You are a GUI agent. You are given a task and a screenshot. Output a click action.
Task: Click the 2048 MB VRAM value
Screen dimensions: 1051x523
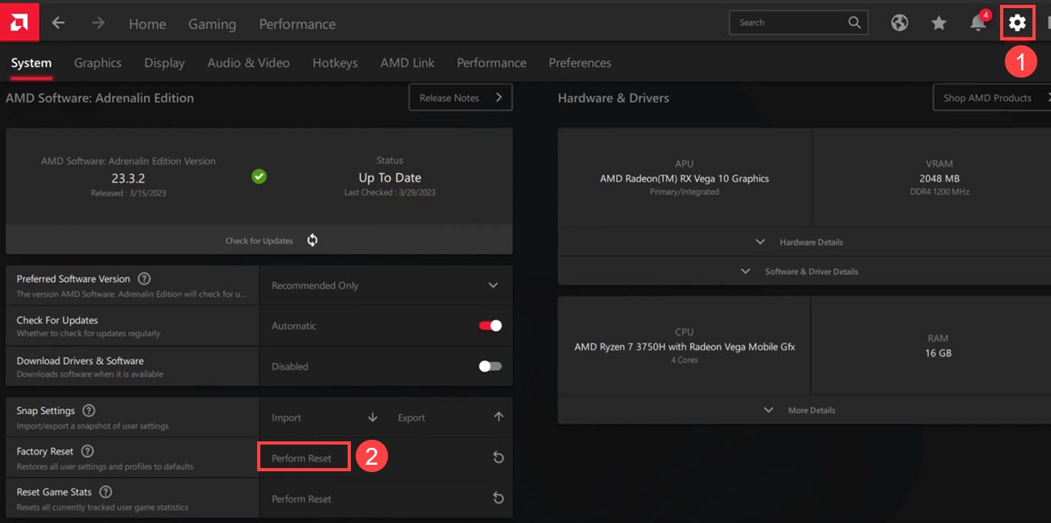tap(939, 179)
